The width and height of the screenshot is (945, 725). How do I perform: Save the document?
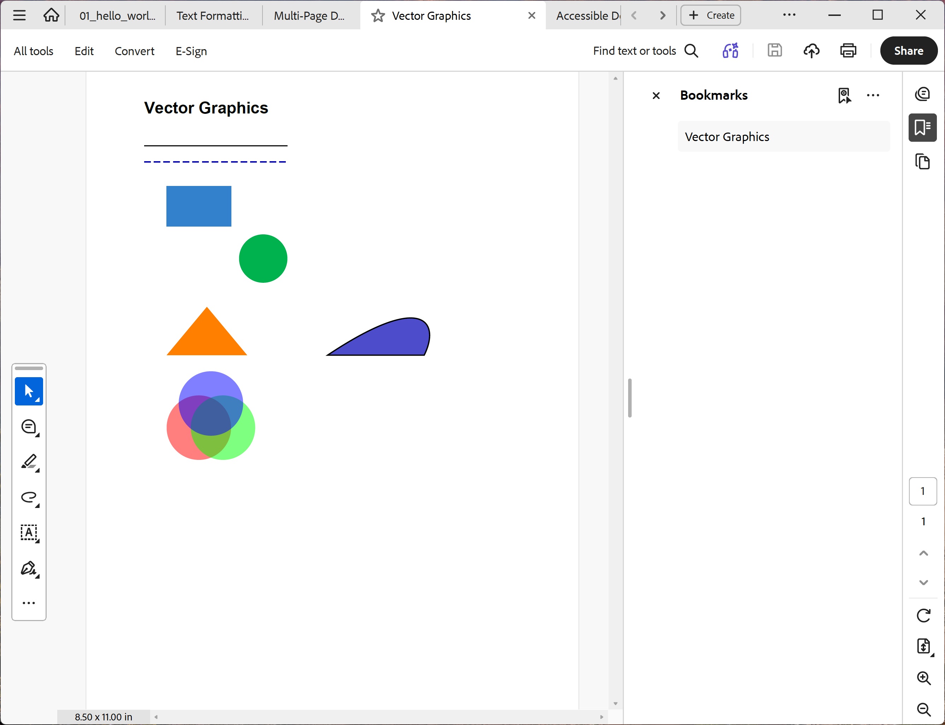point(775,51)
